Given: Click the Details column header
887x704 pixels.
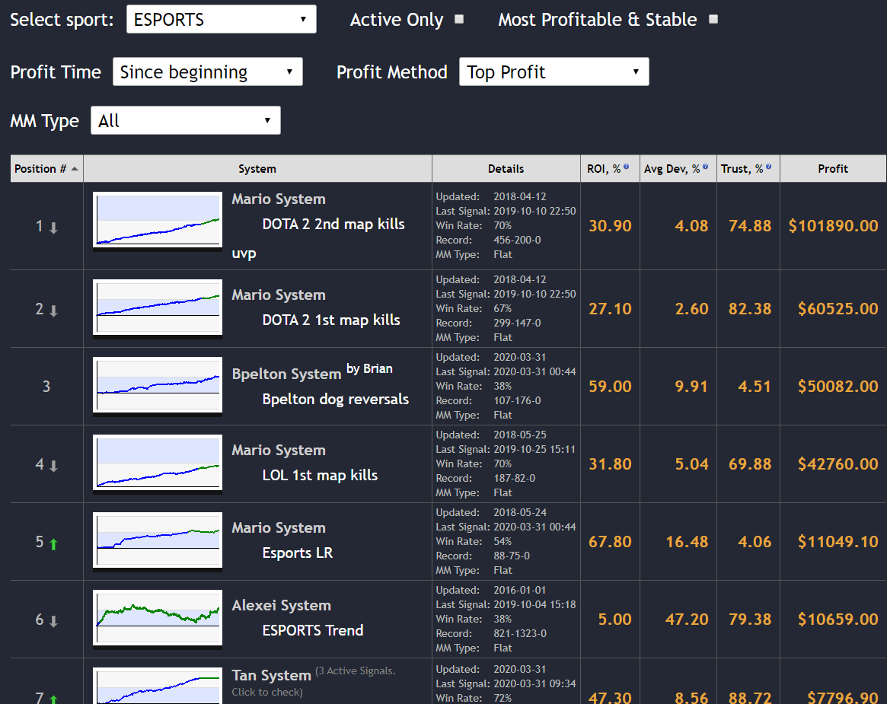Looking at the screenshot, I should click(506, 168).
